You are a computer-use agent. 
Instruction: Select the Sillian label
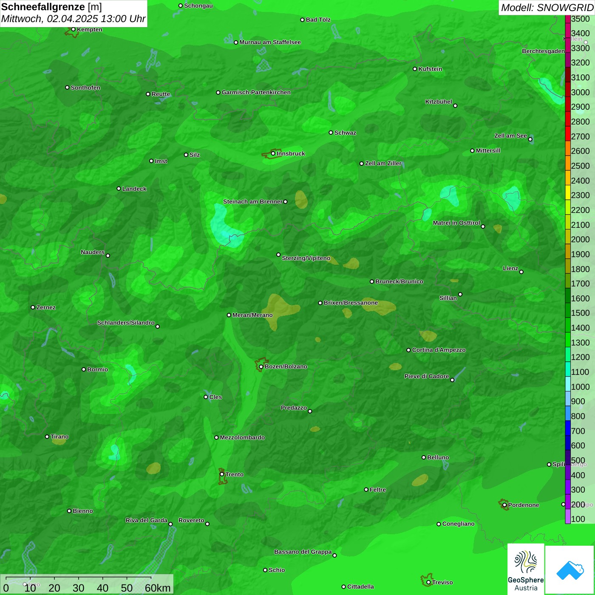(x=448, y=298)
